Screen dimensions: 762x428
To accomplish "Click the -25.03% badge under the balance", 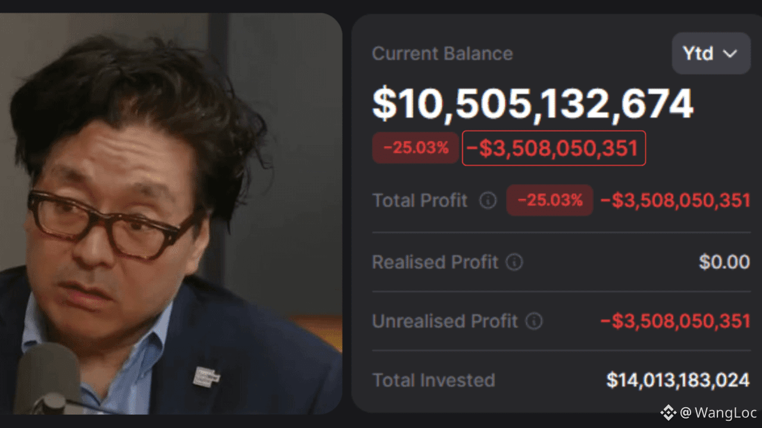I will pos(416,148).
